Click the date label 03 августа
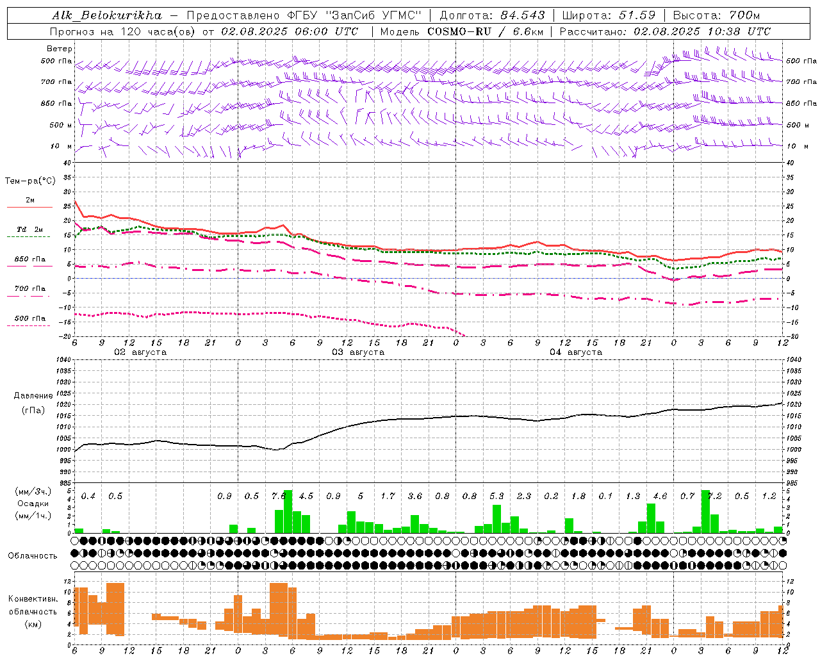Viewport: 820px width, 656px height. (358, 352)
